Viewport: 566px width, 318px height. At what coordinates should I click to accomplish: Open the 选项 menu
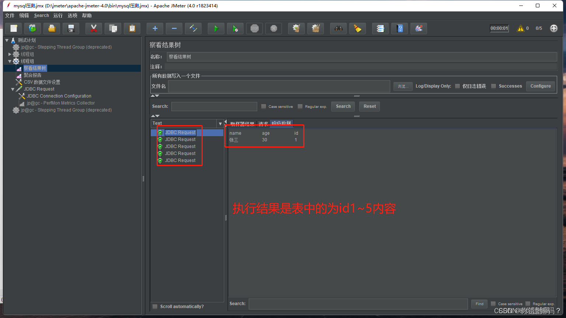click(x=73, y=15)
